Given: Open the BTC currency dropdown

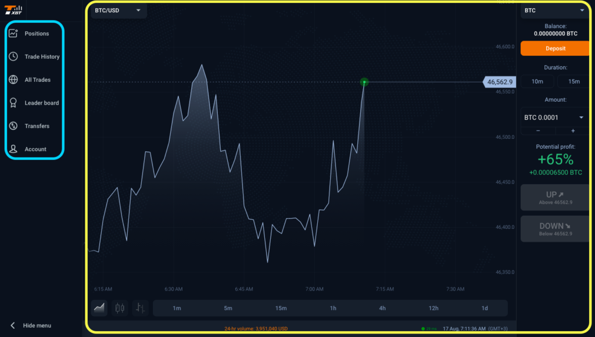Looking at the screenshot, I should click(554, 10).
